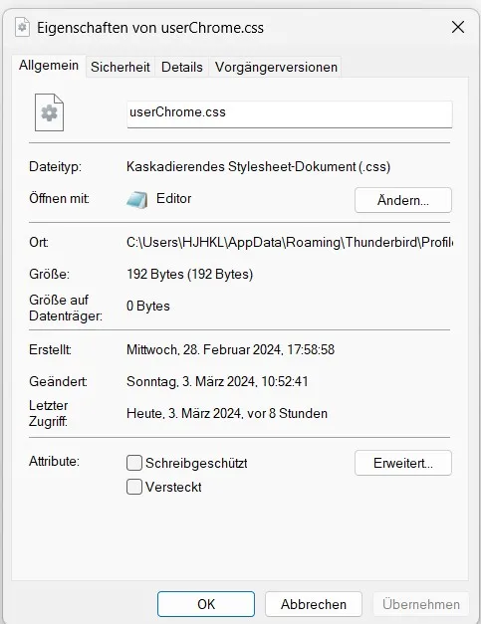Close the properties dialog with X

click(458, 28)
